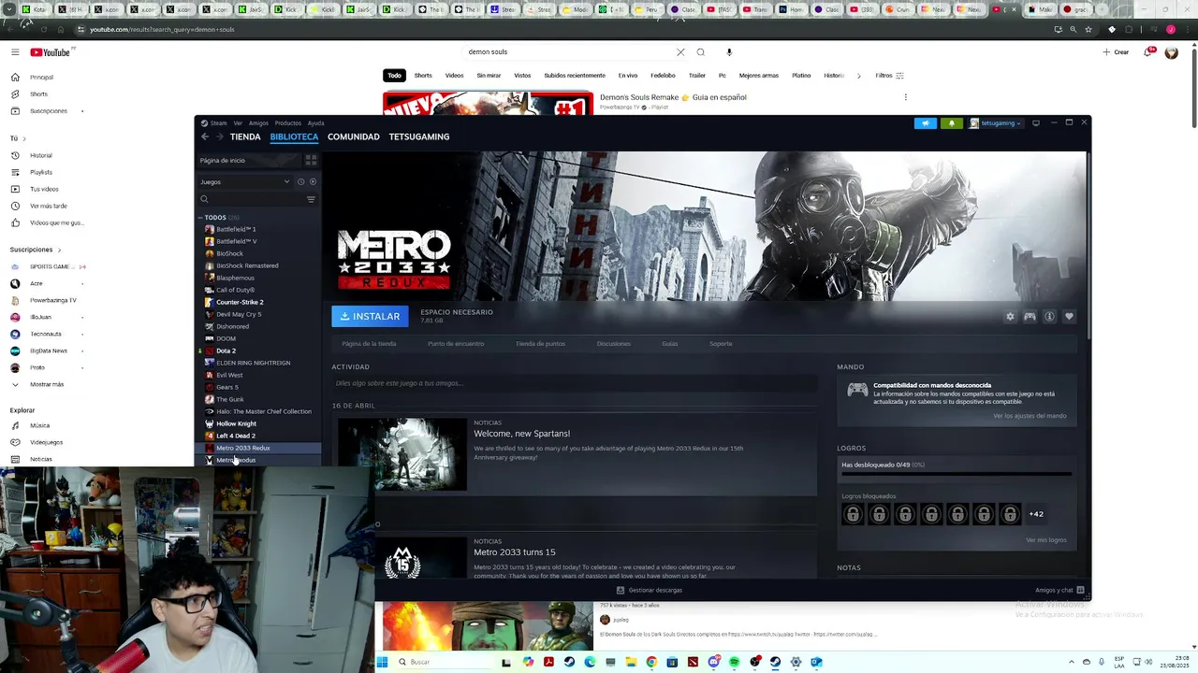Open File Explorer from the taskbar
This screenshot has width=1198, height=673.
[631, 662]
